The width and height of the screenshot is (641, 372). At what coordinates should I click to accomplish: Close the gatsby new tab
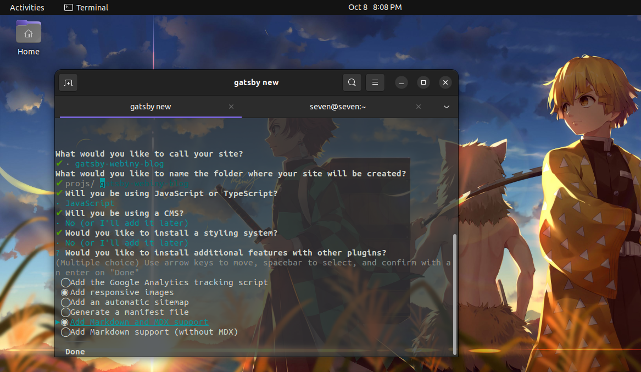click(x=231, y=107)
